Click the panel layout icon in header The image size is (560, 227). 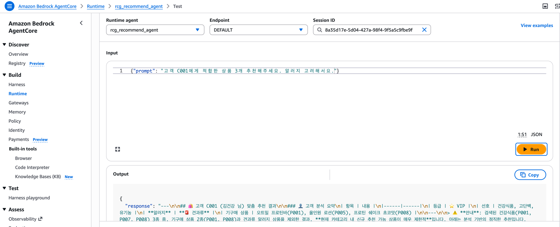[x=545, y=6]
